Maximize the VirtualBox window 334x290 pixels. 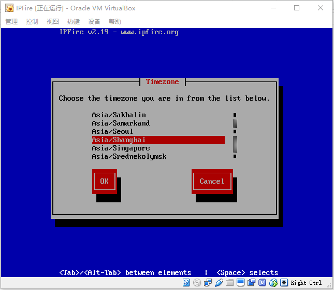coord(297,8)
